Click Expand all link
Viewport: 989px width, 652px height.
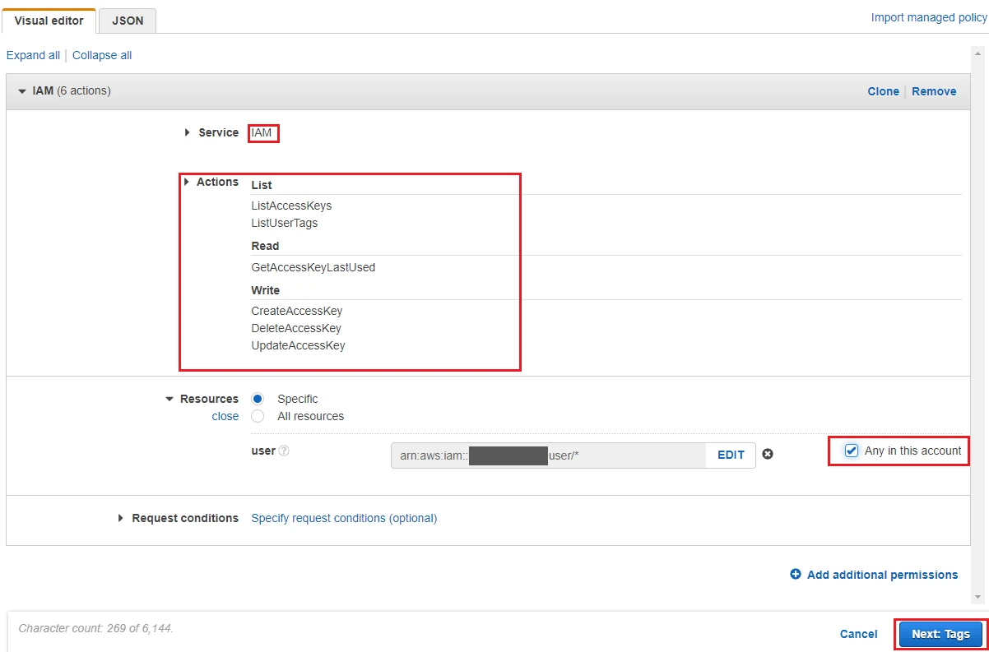[33, 55]
